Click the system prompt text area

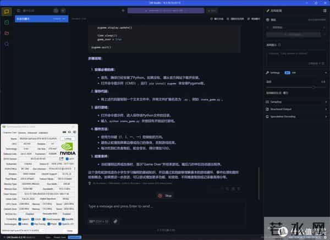click(x=296, y=58)
